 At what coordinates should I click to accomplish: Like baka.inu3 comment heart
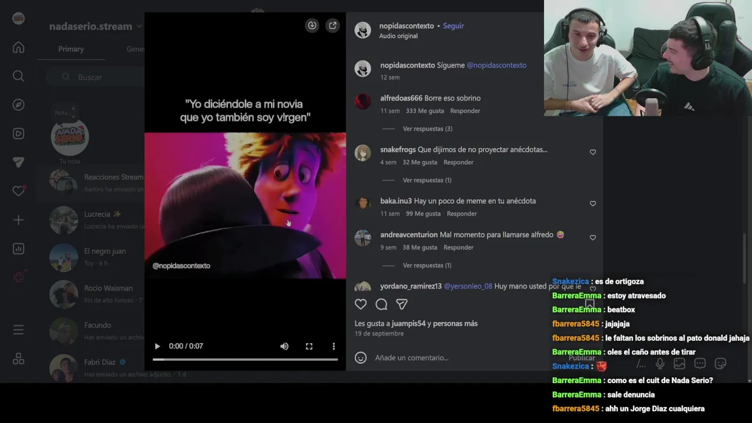click(x=593, y=203)
